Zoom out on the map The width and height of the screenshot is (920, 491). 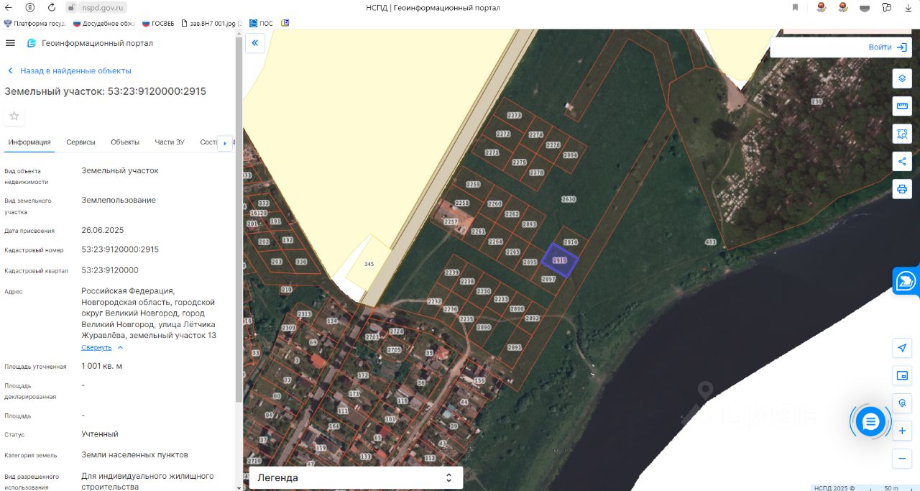click(902, 458)
